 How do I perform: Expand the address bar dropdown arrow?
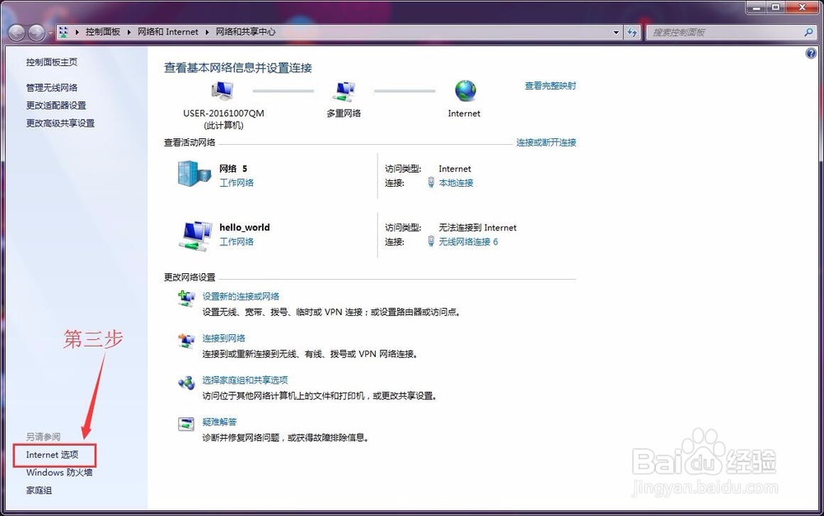pos(616,32)
